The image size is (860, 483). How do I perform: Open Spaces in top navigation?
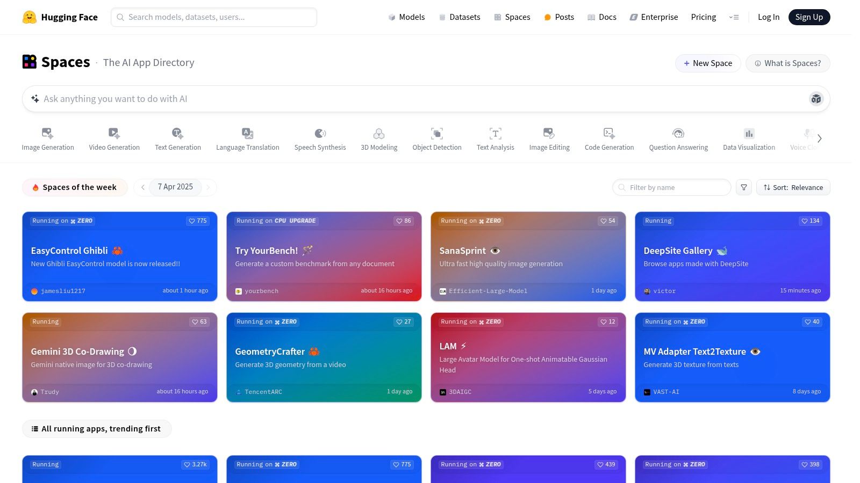512,17
